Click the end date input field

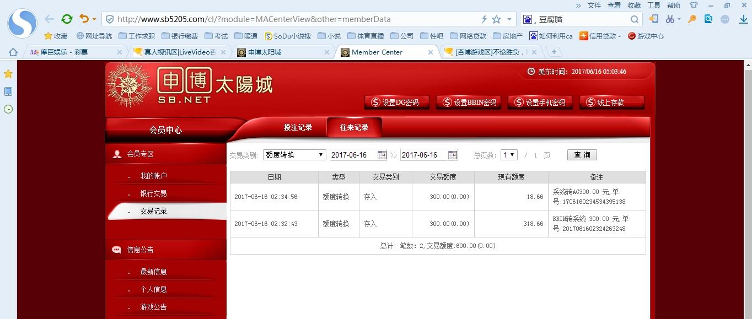click(423, 155)
